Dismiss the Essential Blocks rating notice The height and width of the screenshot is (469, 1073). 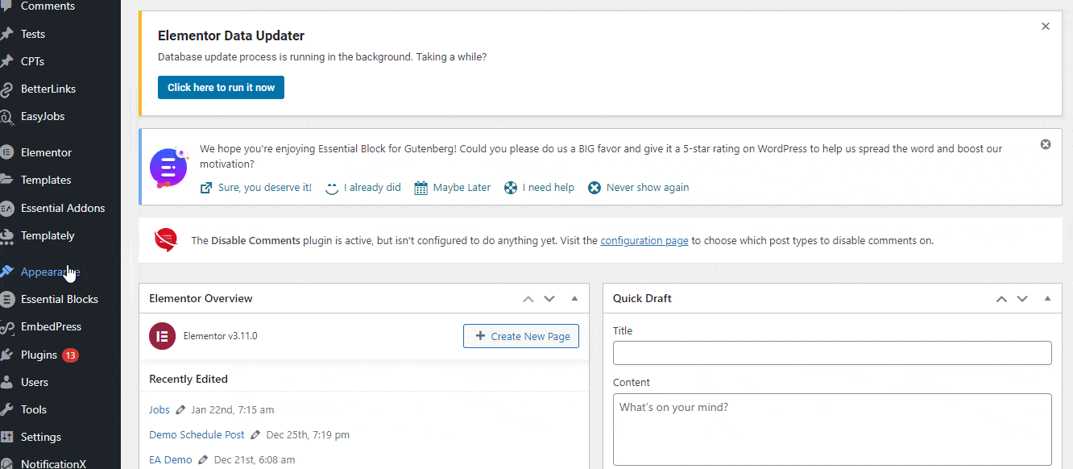pos(1046,144)
